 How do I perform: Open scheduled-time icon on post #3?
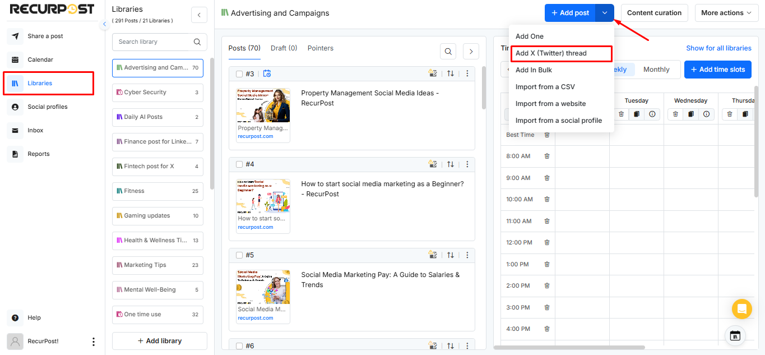(267, 73)
